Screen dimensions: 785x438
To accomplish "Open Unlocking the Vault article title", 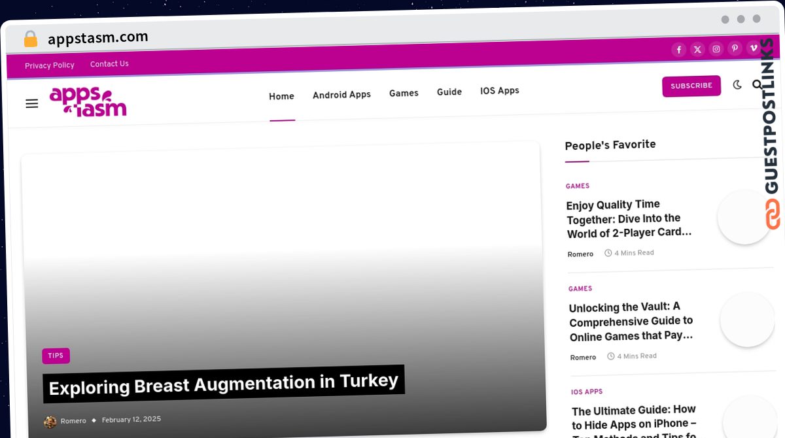I will (x=631, y=321).
